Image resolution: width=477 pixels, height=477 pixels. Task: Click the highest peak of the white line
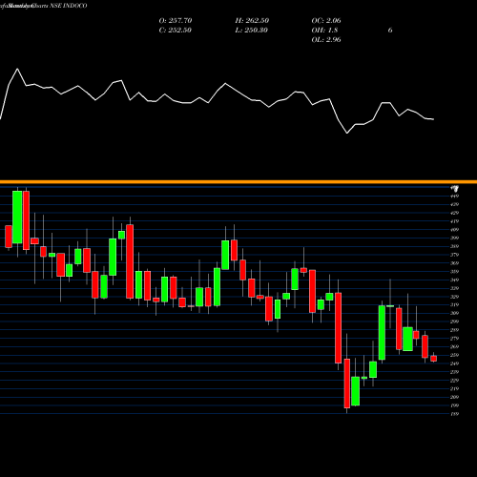(x=17, y=69)
